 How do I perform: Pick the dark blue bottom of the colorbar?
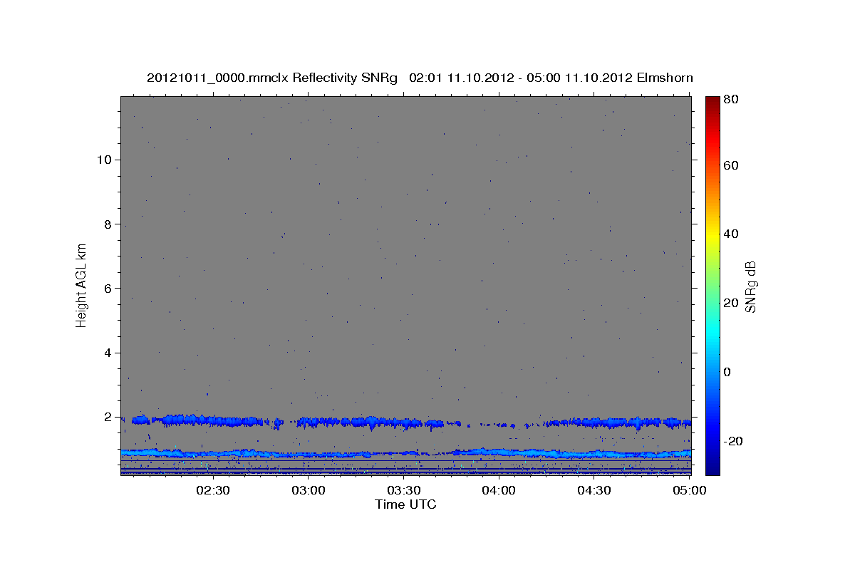coord(712,467)
